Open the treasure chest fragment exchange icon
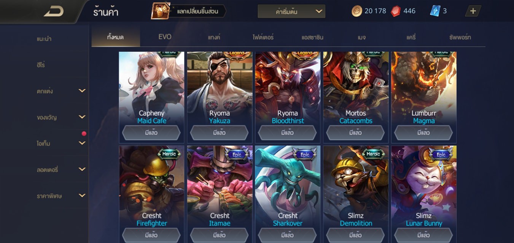The height and width of the screenshot is (243, 514). click(161, 11)
